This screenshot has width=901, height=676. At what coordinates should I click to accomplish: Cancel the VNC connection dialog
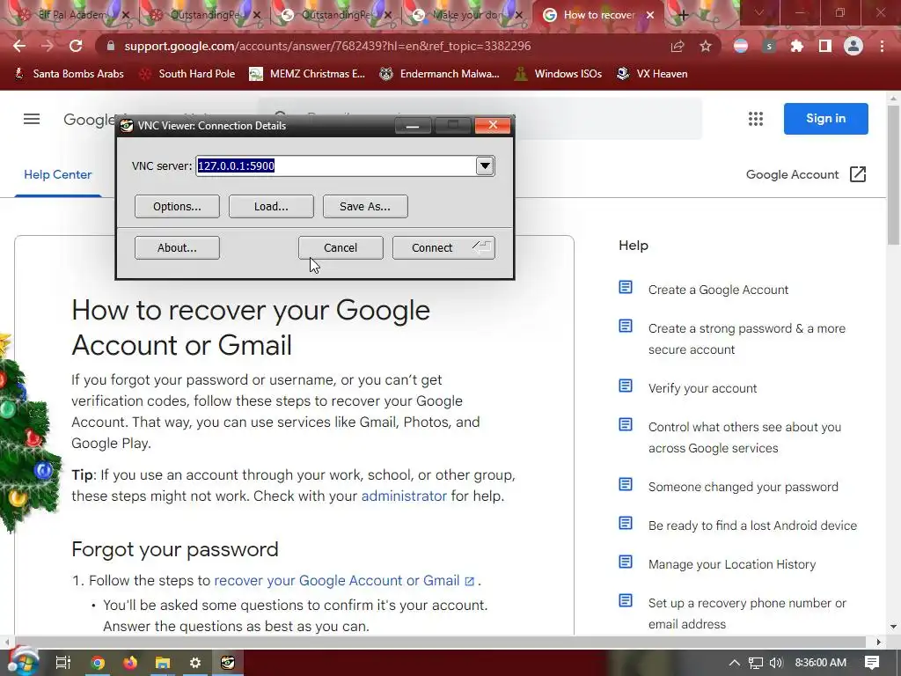[x=341, y=247]
